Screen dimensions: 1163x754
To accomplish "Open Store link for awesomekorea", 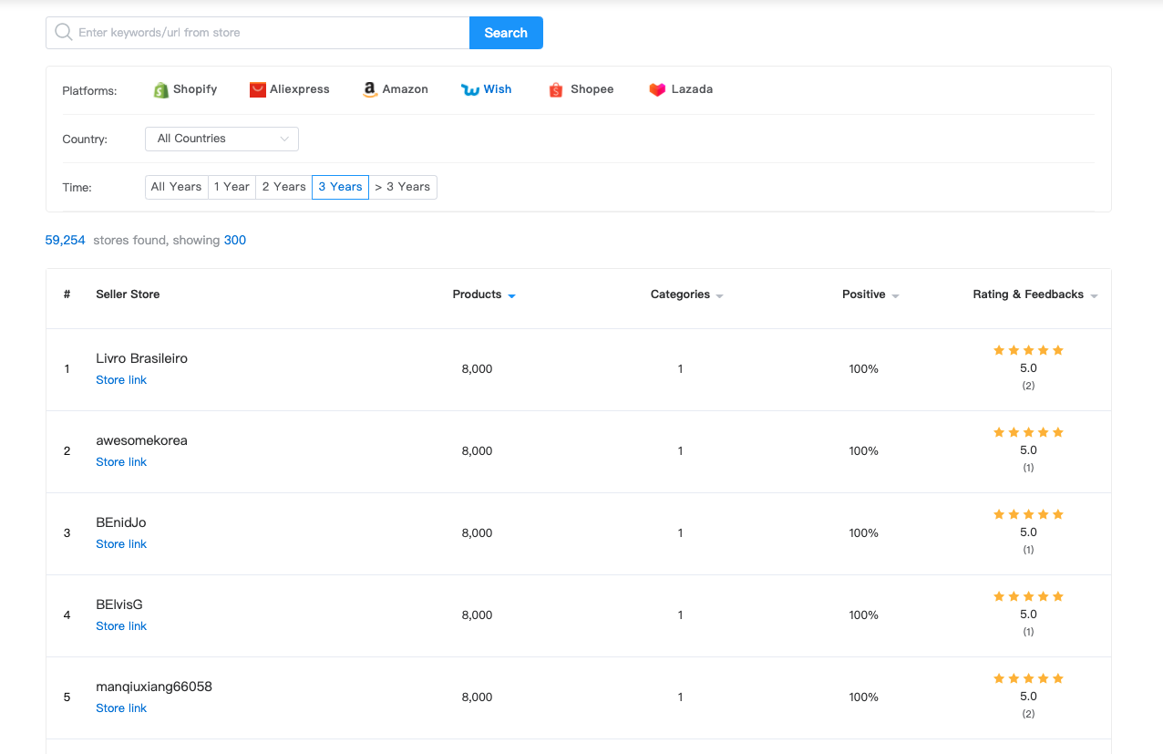I will click(121, 462).
